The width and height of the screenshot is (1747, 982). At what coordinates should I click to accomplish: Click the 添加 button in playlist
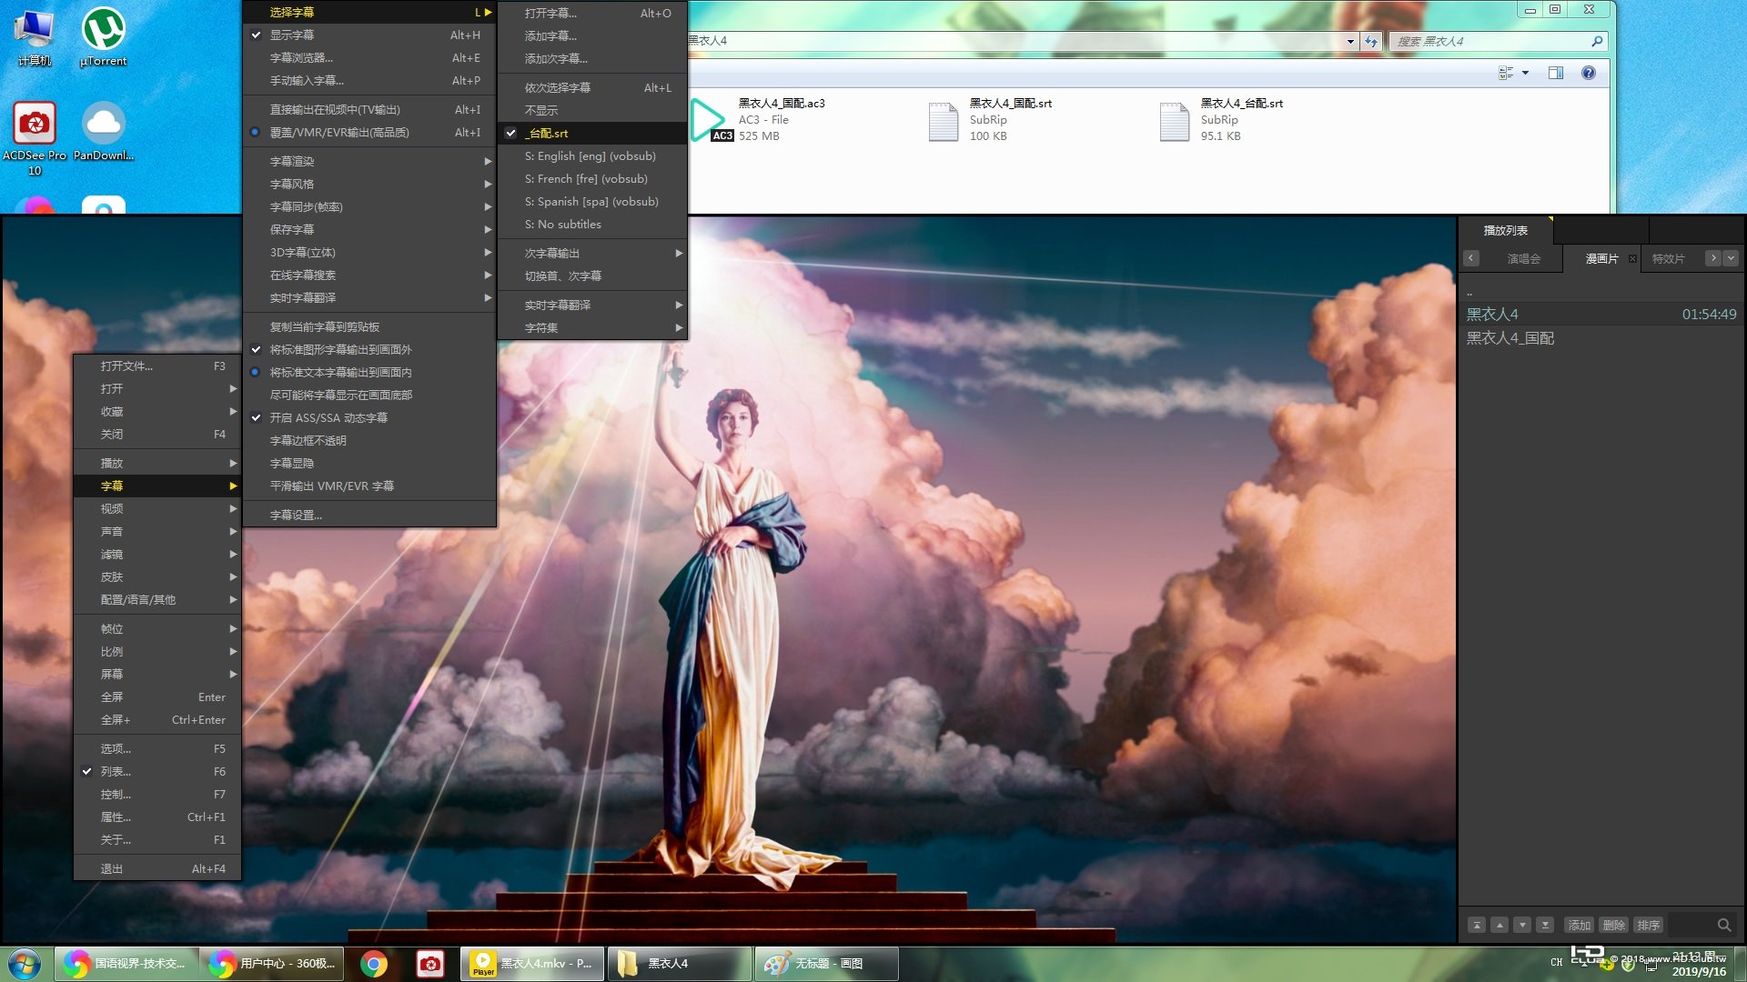coord(1579,925)
